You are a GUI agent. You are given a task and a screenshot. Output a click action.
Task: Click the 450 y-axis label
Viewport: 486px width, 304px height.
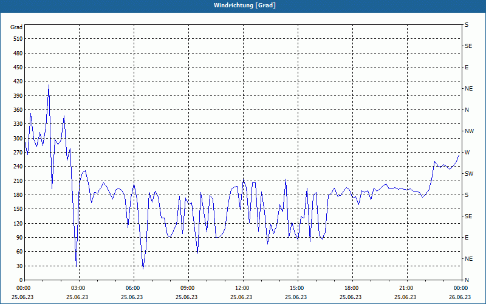point(18,67)
